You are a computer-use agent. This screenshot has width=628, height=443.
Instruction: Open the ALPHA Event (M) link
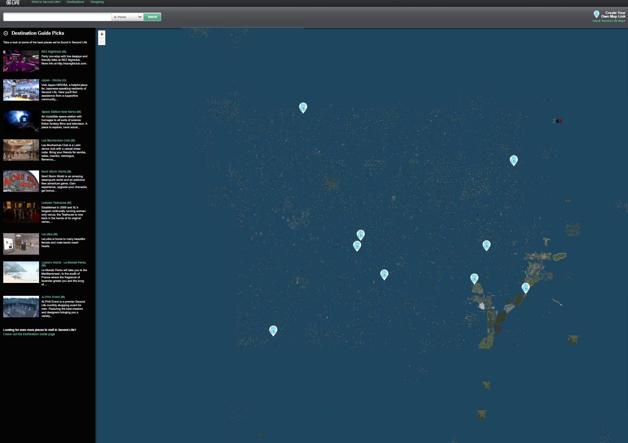53,297
